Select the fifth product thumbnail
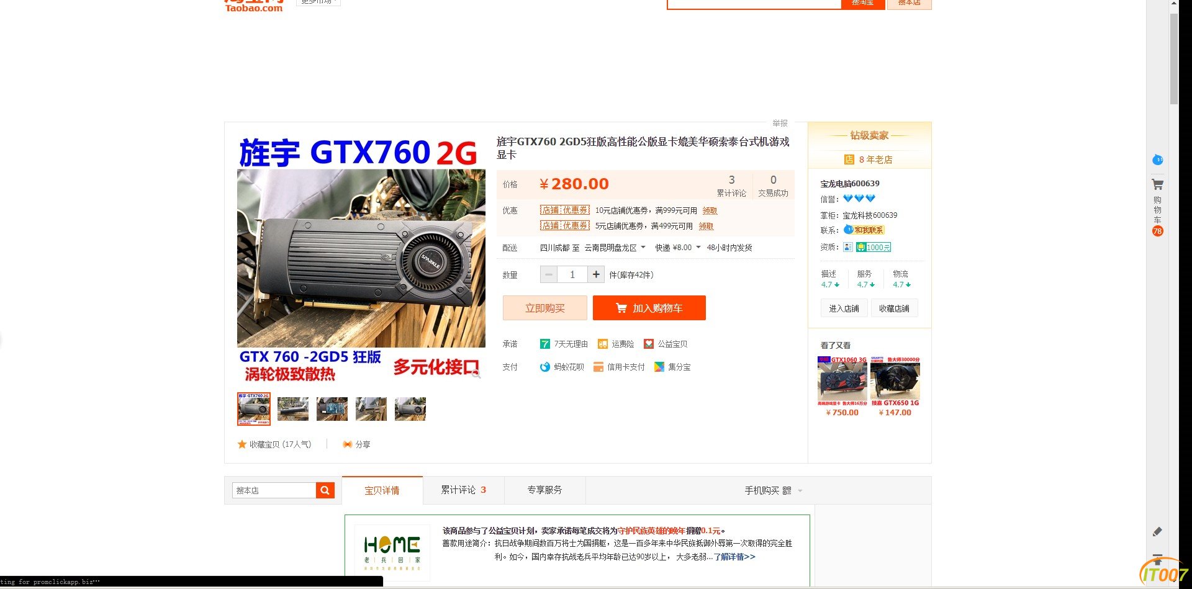This screenshot has height=589, width=1192. pos(410,408)
